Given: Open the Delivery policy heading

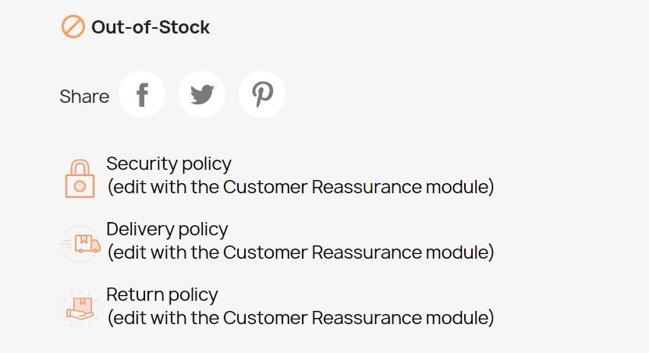Looking at the screenshot, I should point(167,229).
